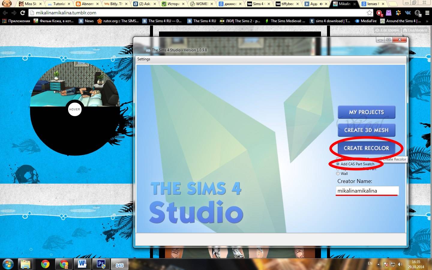Open the Chrome menu hamburger icon

(427, 13)
